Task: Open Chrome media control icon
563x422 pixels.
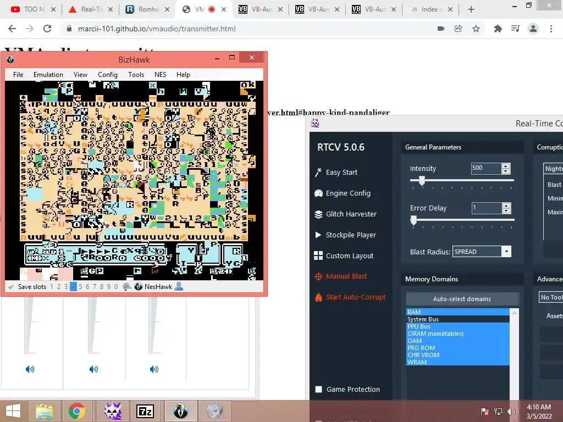Action: 515,29
